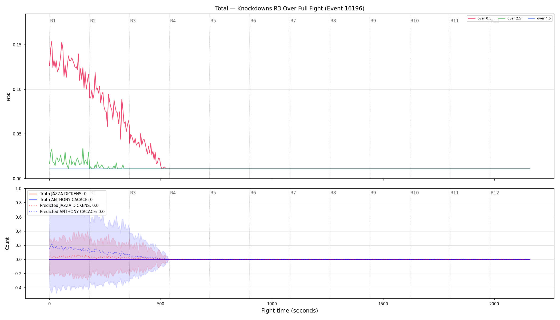Click the 1.0 tick on Count axis
This screenshot has height=320, width=560.
[19, 189]
